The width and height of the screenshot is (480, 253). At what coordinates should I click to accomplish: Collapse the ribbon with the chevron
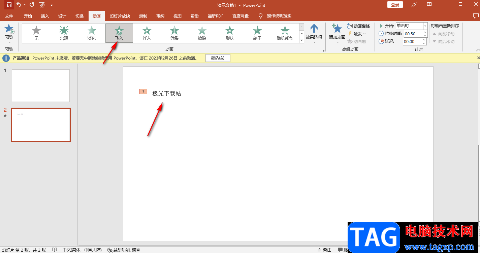point(477,50)
